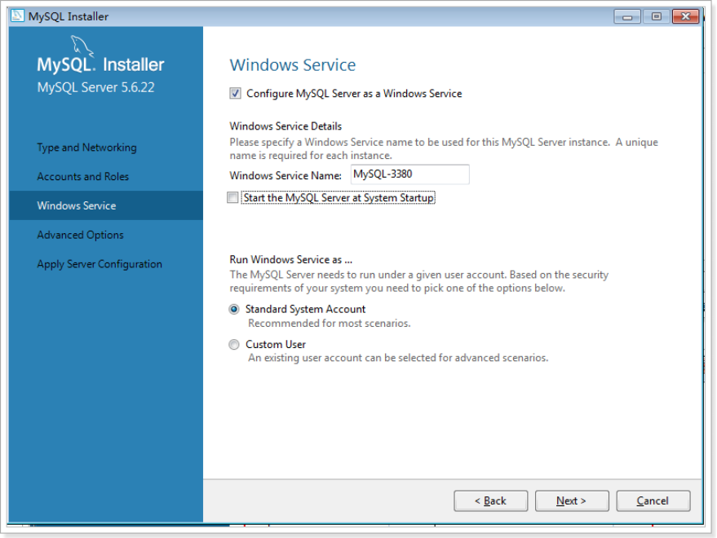Click the Windows Service Name input field

[409, 174]
